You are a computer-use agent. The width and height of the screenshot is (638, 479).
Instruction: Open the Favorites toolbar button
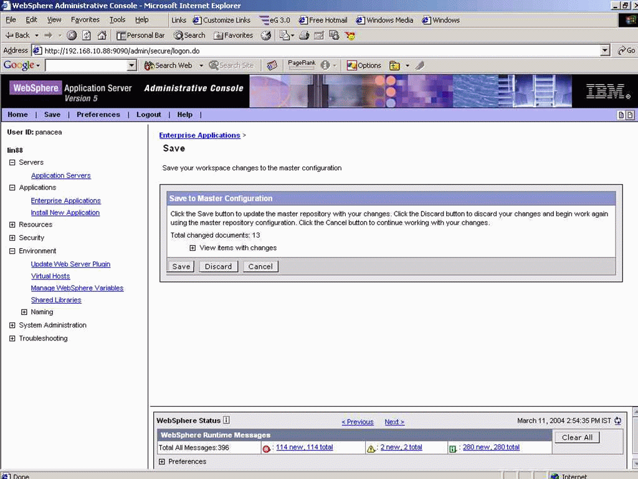pos(234,36)
